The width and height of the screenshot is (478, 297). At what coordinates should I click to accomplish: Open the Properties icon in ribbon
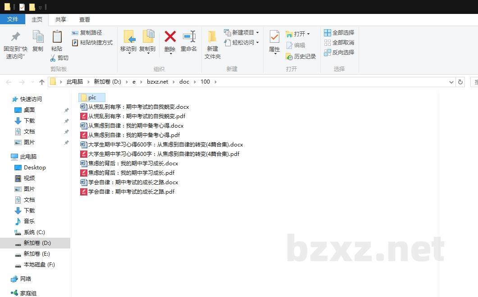(x=274, y=37)
